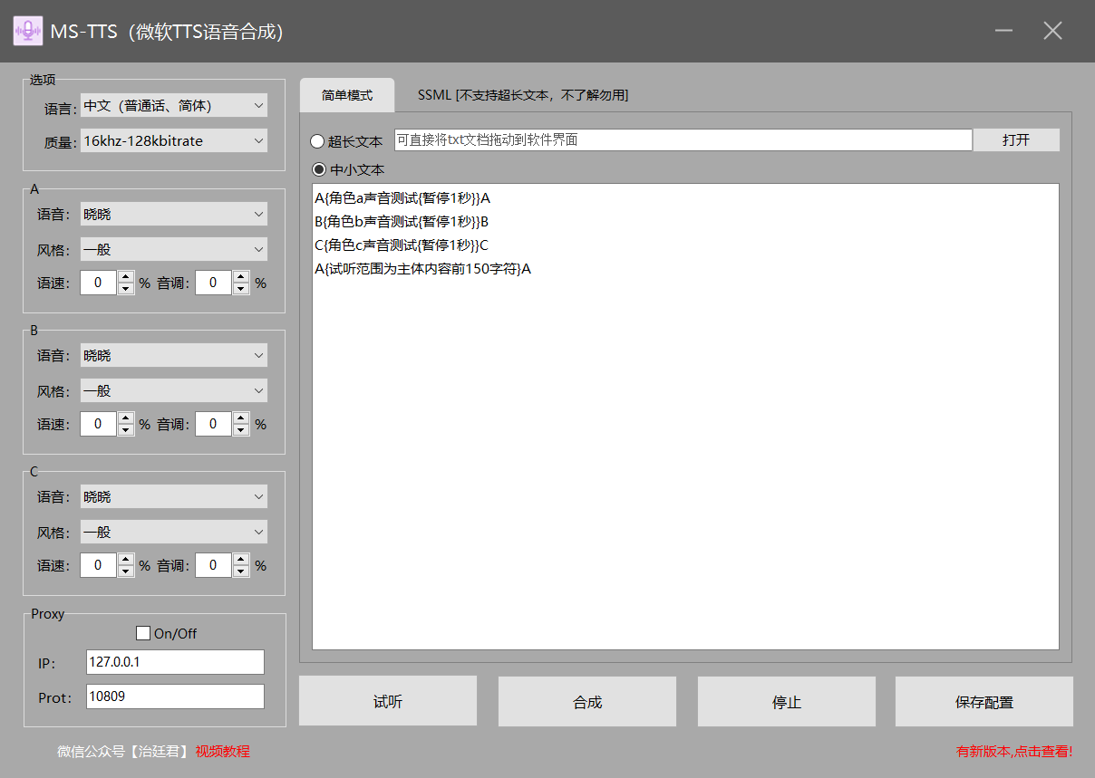Increase role B 音调 pitch value
The width and height of the screenshot is (1095, 778).
tap(241, 418)
